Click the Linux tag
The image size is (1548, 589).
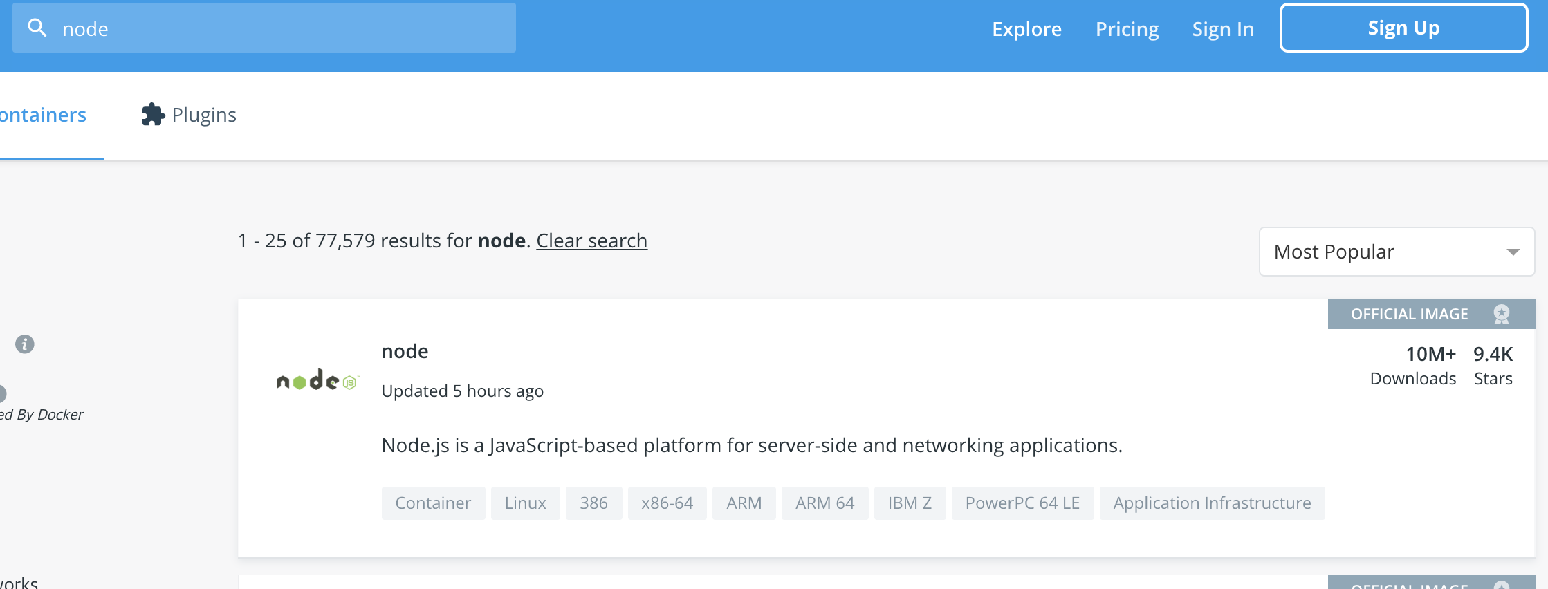point(525,503)
